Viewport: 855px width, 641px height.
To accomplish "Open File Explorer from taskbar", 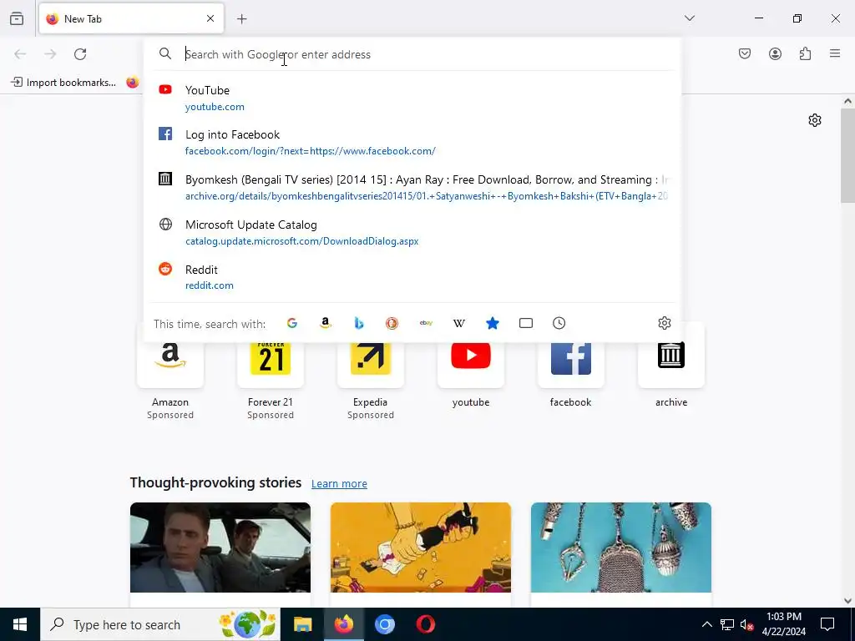I will (x=302, y=624).
